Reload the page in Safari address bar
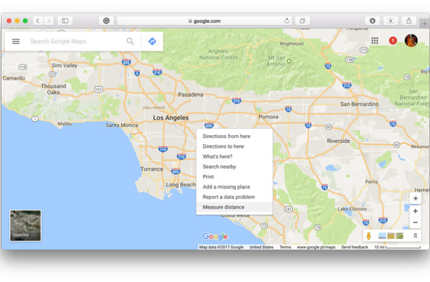 click(x=287, y=21)
